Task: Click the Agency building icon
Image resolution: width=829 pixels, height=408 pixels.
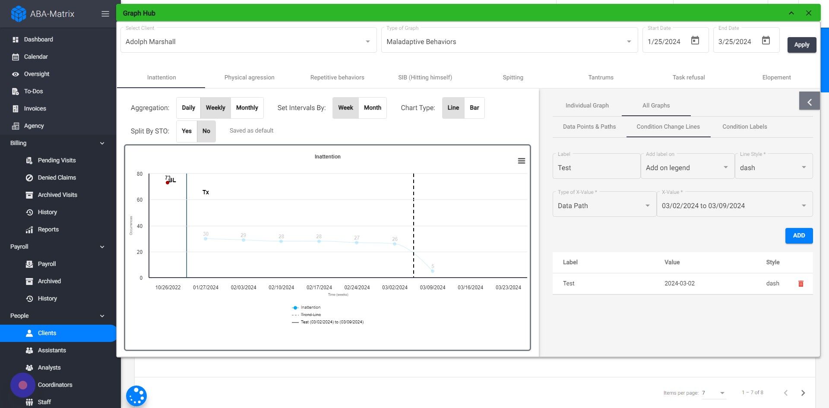Action: tap(16, 126)
